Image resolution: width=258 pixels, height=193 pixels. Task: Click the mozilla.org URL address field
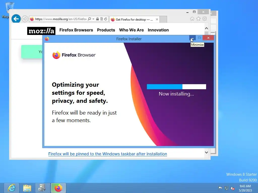[61, 19]
